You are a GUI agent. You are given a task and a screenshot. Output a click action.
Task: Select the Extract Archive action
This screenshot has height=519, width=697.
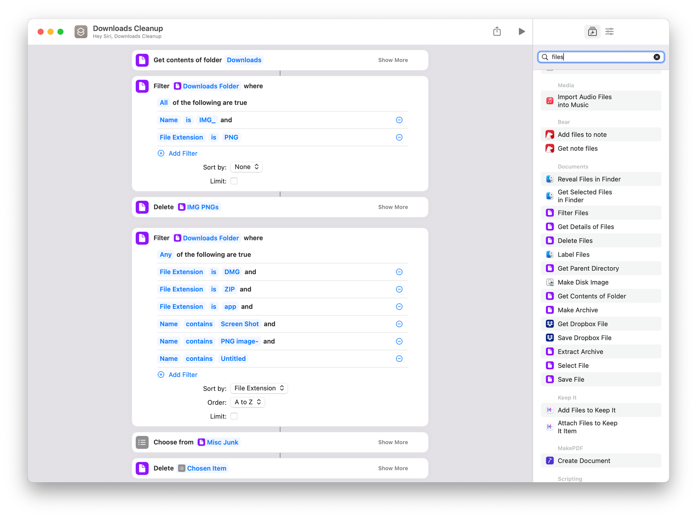(x=601, y=352)
